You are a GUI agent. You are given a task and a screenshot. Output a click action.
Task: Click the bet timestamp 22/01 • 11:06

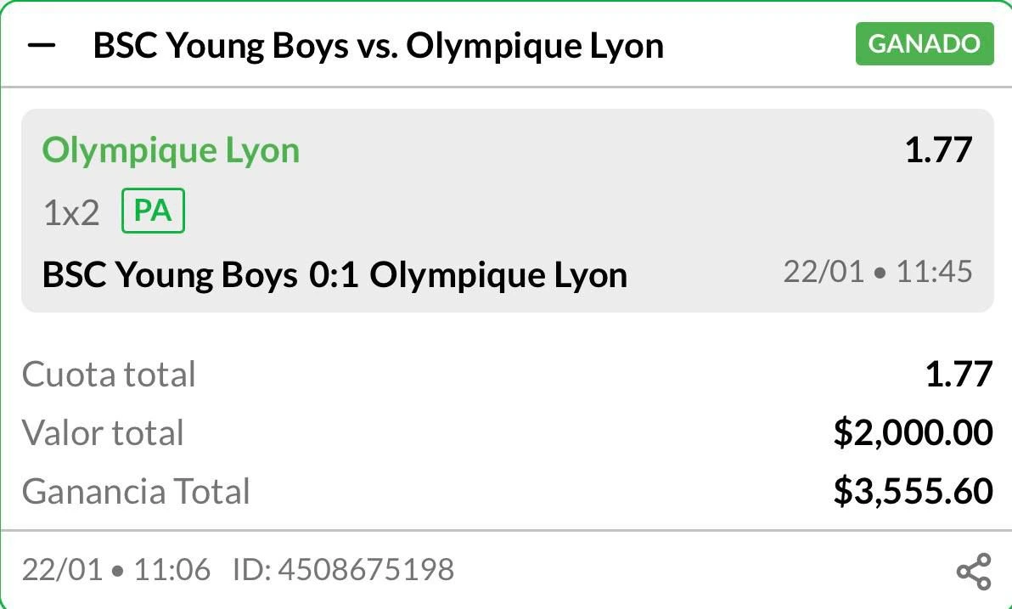click(115, 569)
